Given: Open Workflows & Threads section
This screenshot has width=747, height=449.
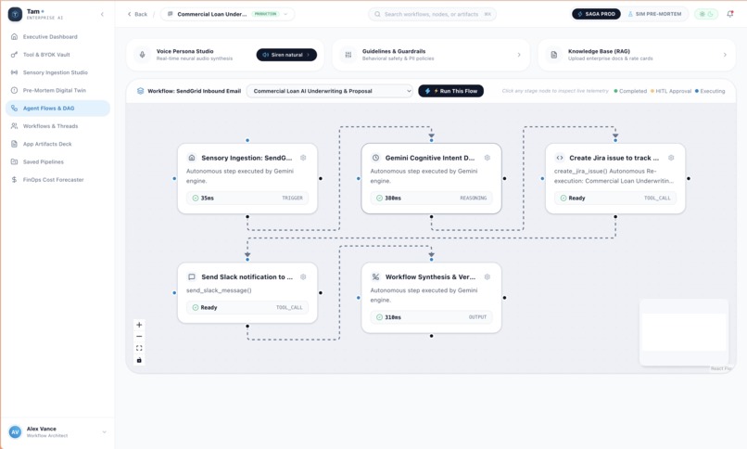Looking at the screenshot, I should click(x=57, y=126).
